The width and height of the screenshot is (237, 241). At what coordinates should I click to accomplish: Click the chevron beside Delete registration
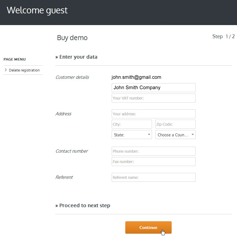click(6, 70)
